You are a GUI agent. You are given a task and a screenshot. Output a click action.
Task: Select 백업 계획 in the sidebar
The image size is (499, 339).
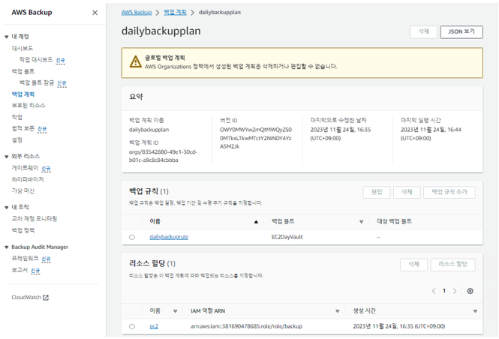[x=23, y=94]
